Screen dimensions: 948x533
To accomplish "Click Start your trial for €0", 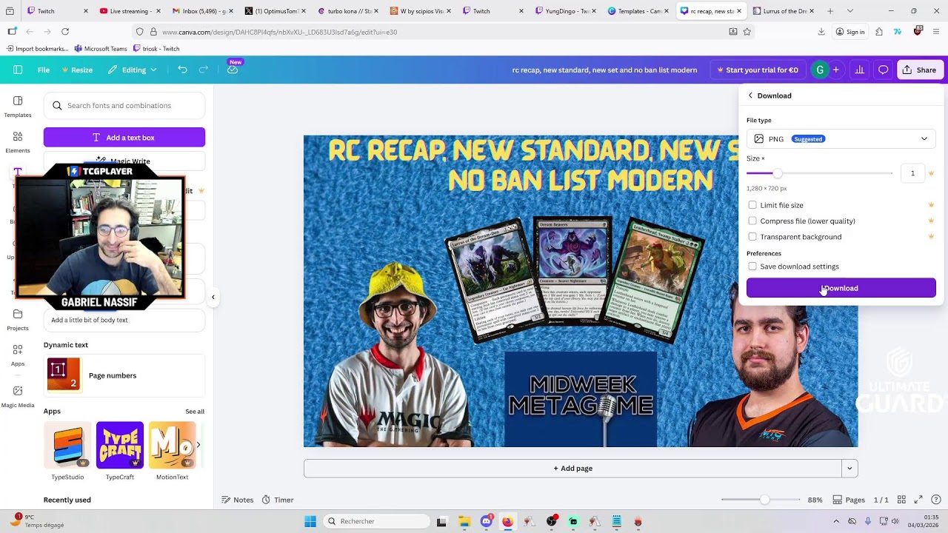I will pyautogui.click(x=758, y=70).
